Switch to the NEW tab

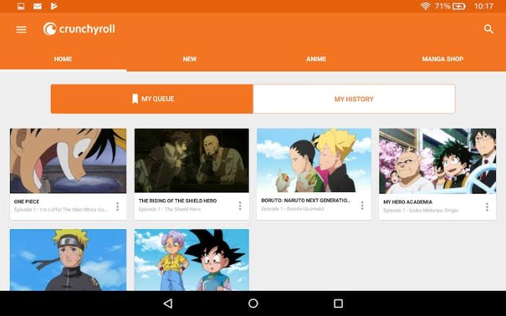[x=190, y=59]
